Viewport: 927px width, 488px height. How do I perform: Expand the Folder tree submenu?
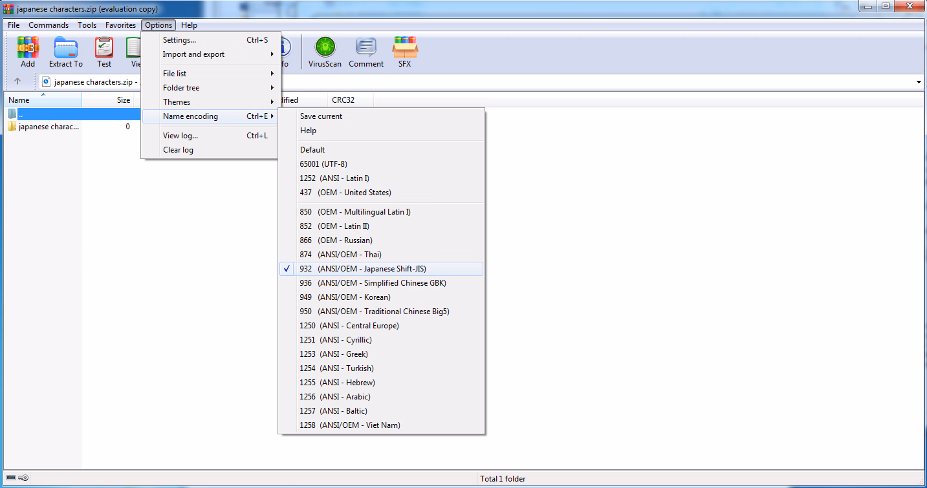[x=211, y=88]
